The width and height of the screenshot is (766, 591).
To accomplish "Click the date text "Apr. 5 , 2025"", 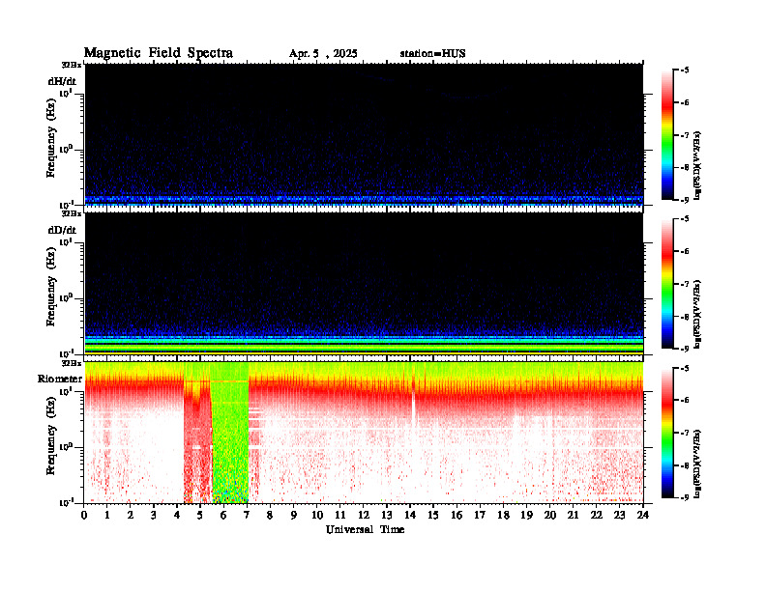I will point(323,54).
